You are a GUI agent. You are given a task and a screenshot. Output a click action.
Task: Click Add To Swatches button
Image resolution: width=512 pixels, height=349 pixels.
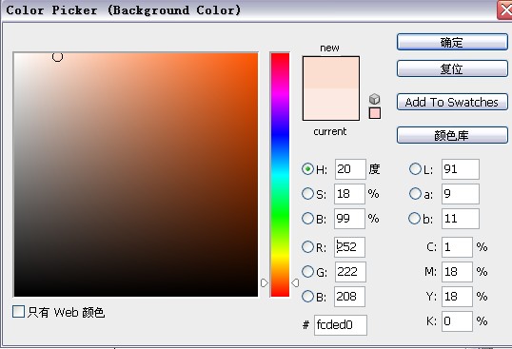coord(452,102)
